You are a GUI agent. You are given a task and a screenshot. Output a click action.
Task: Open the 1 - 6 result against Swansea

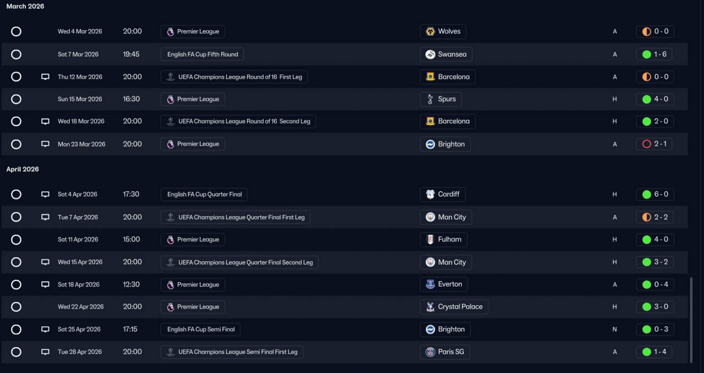click(x=654, y=54)
